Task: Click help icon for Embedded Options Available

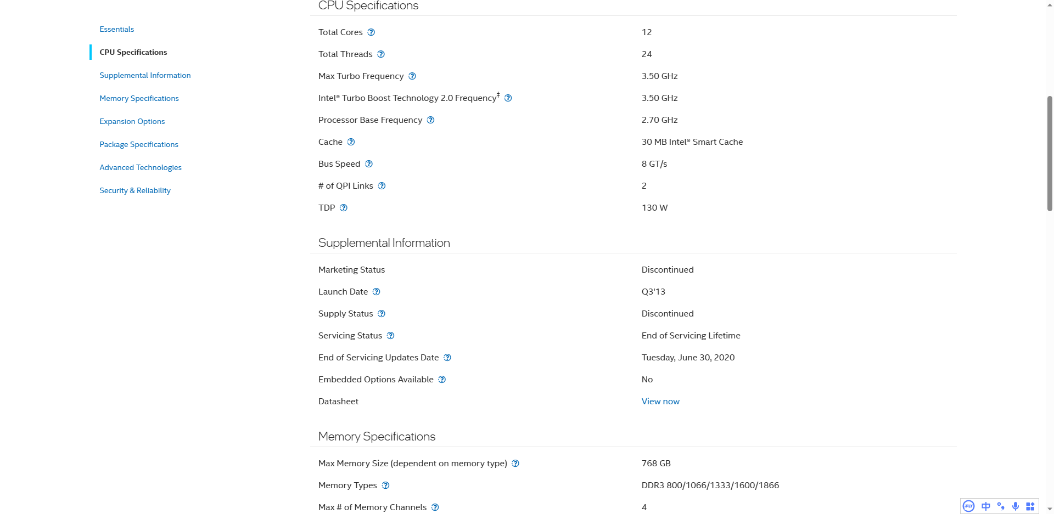Action: [442, 380]
